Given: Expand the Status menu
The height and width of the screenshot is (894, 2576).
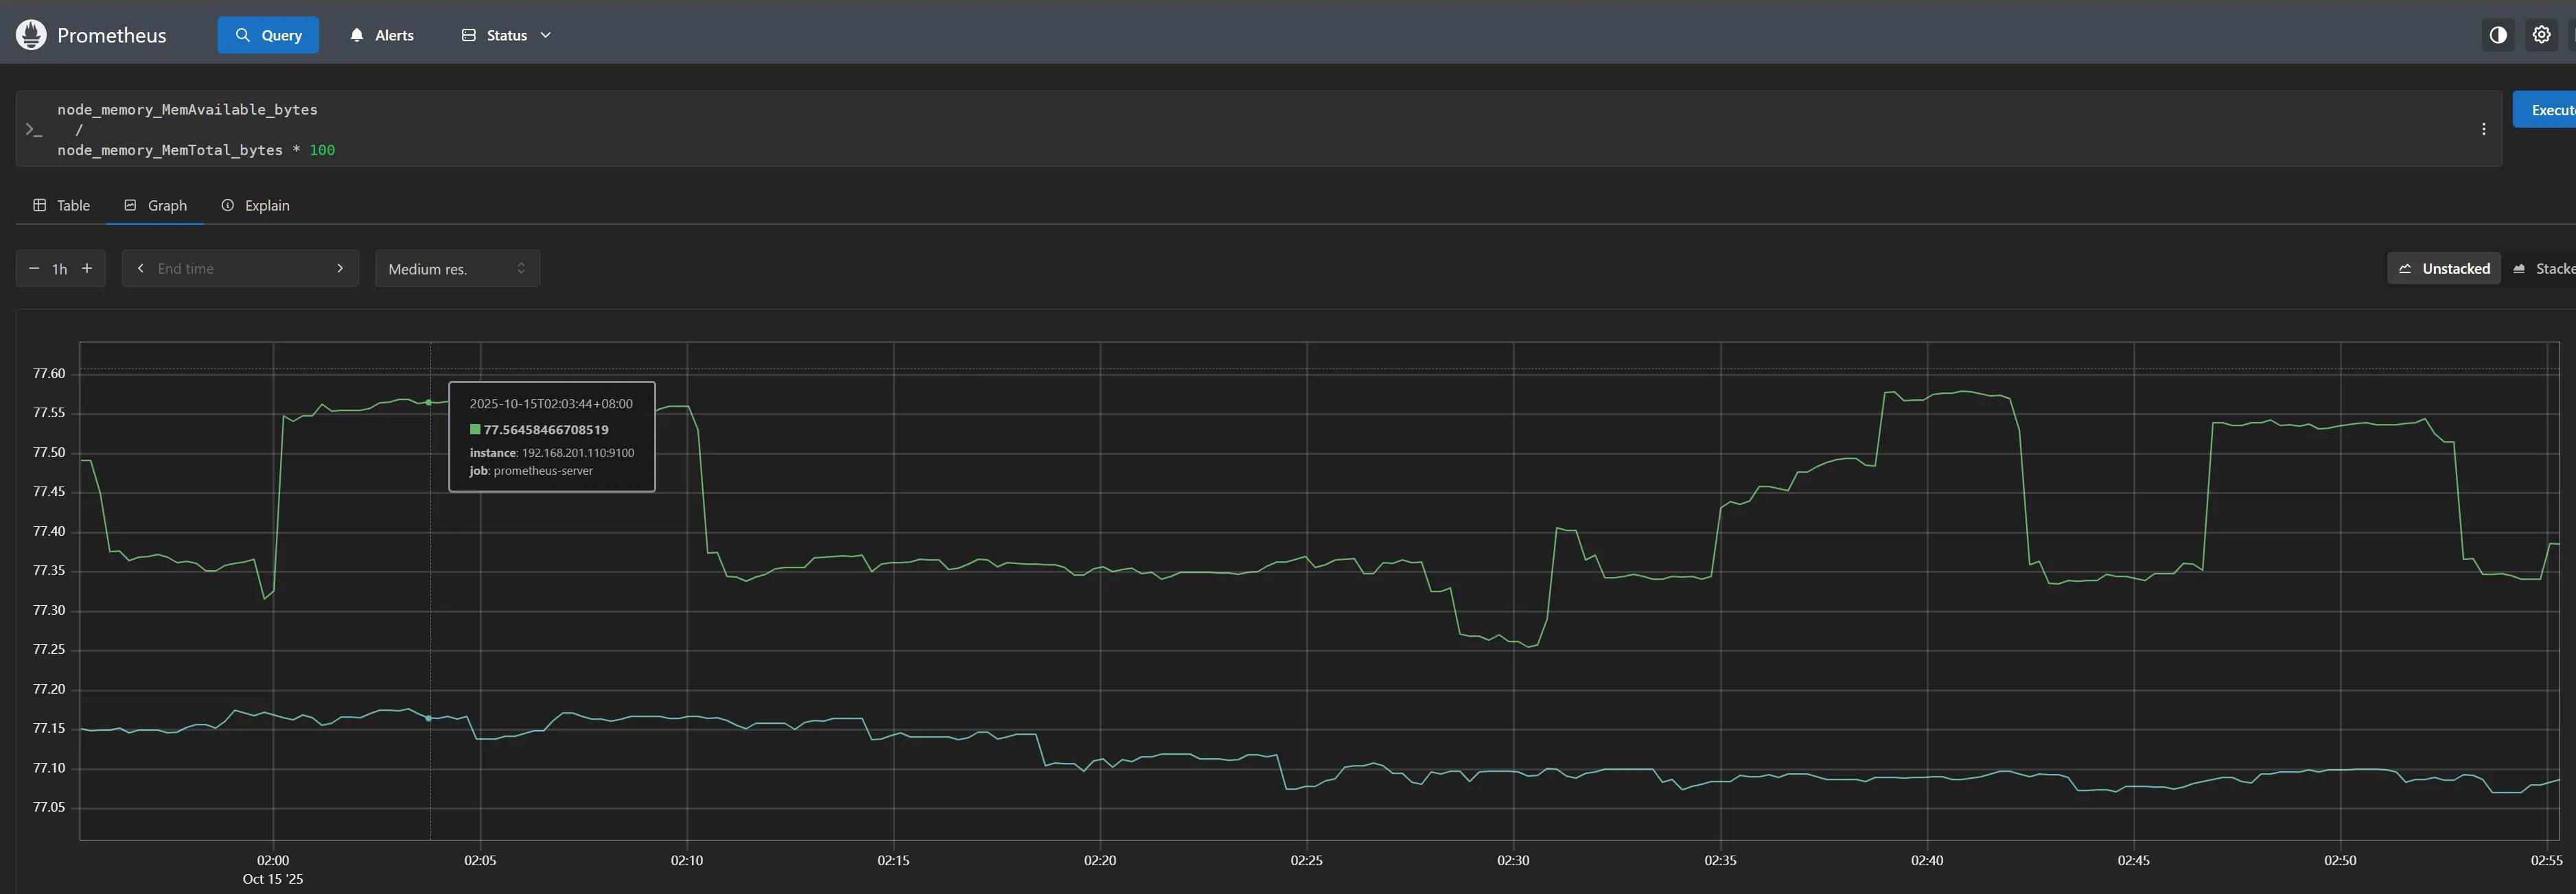Looking at the screenshot, I should (506, 35).
